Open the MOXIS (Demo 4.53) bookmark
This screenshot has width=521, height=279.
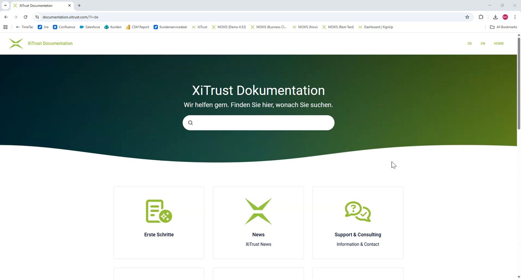click(229, 27)
